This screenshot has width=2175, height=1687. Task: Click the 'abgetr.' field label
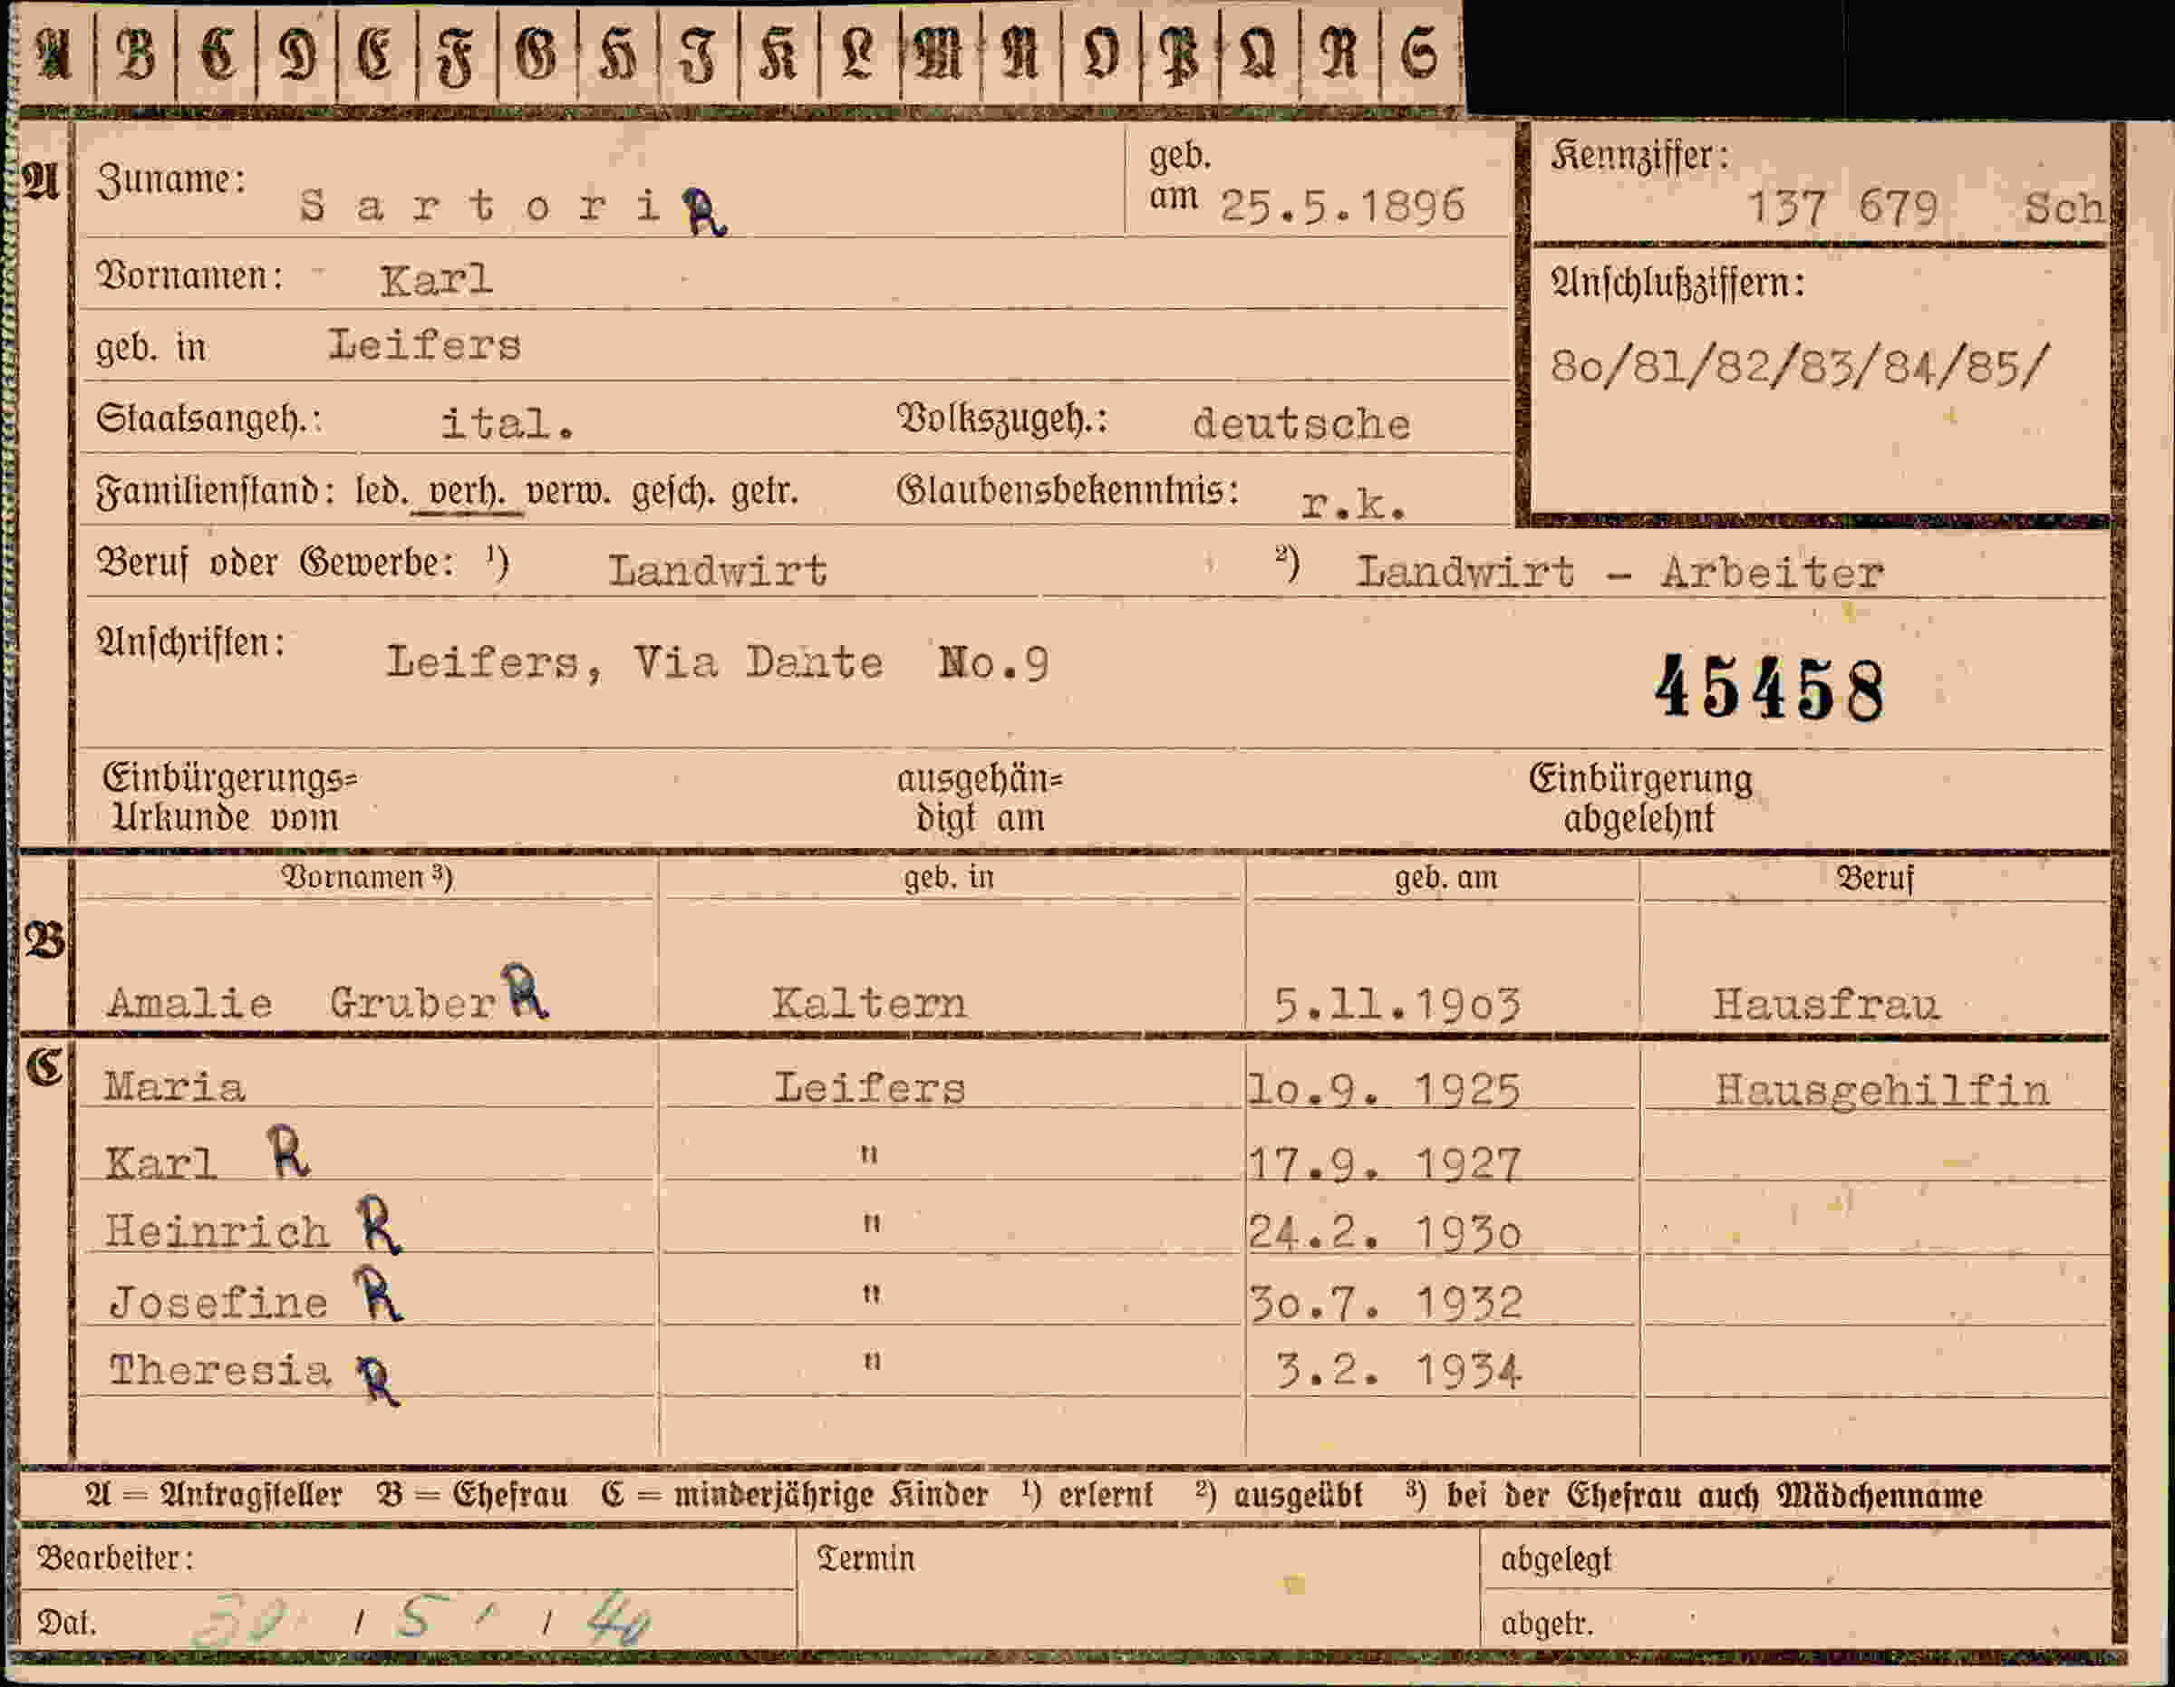pos(1548,1624)
